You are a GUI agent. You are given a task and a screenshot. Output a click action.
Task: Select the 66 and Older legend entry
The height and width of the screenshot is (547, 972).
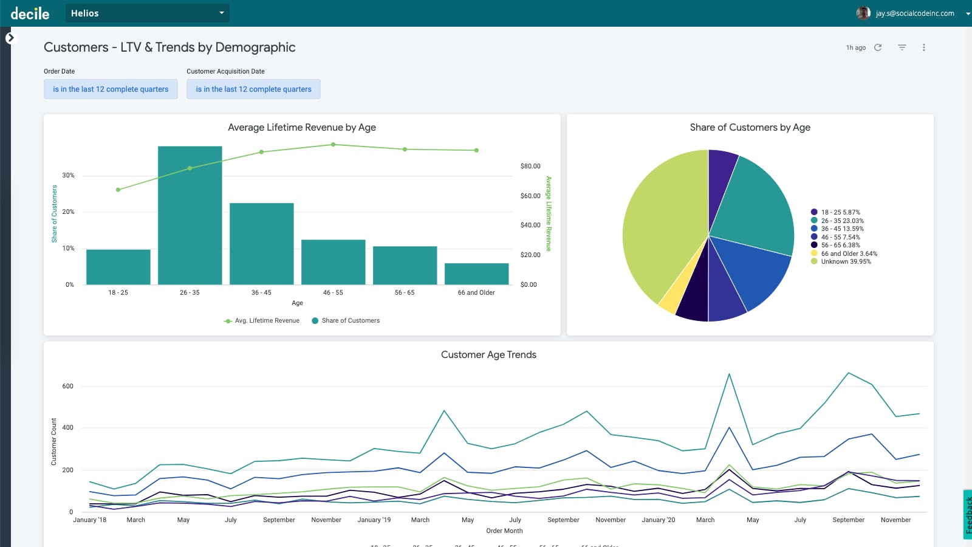click(844, 253)
